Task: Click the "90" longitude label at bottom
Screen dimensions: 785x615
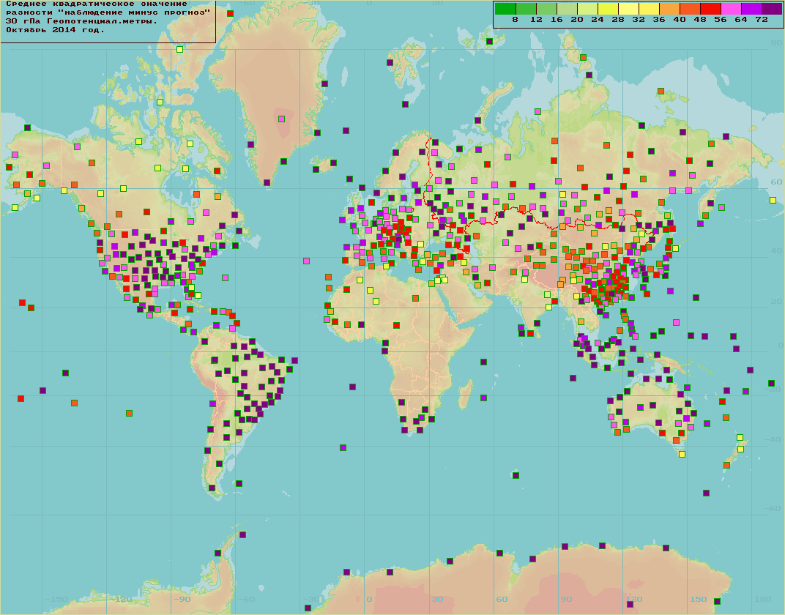Action: click(x=566, y=599)
